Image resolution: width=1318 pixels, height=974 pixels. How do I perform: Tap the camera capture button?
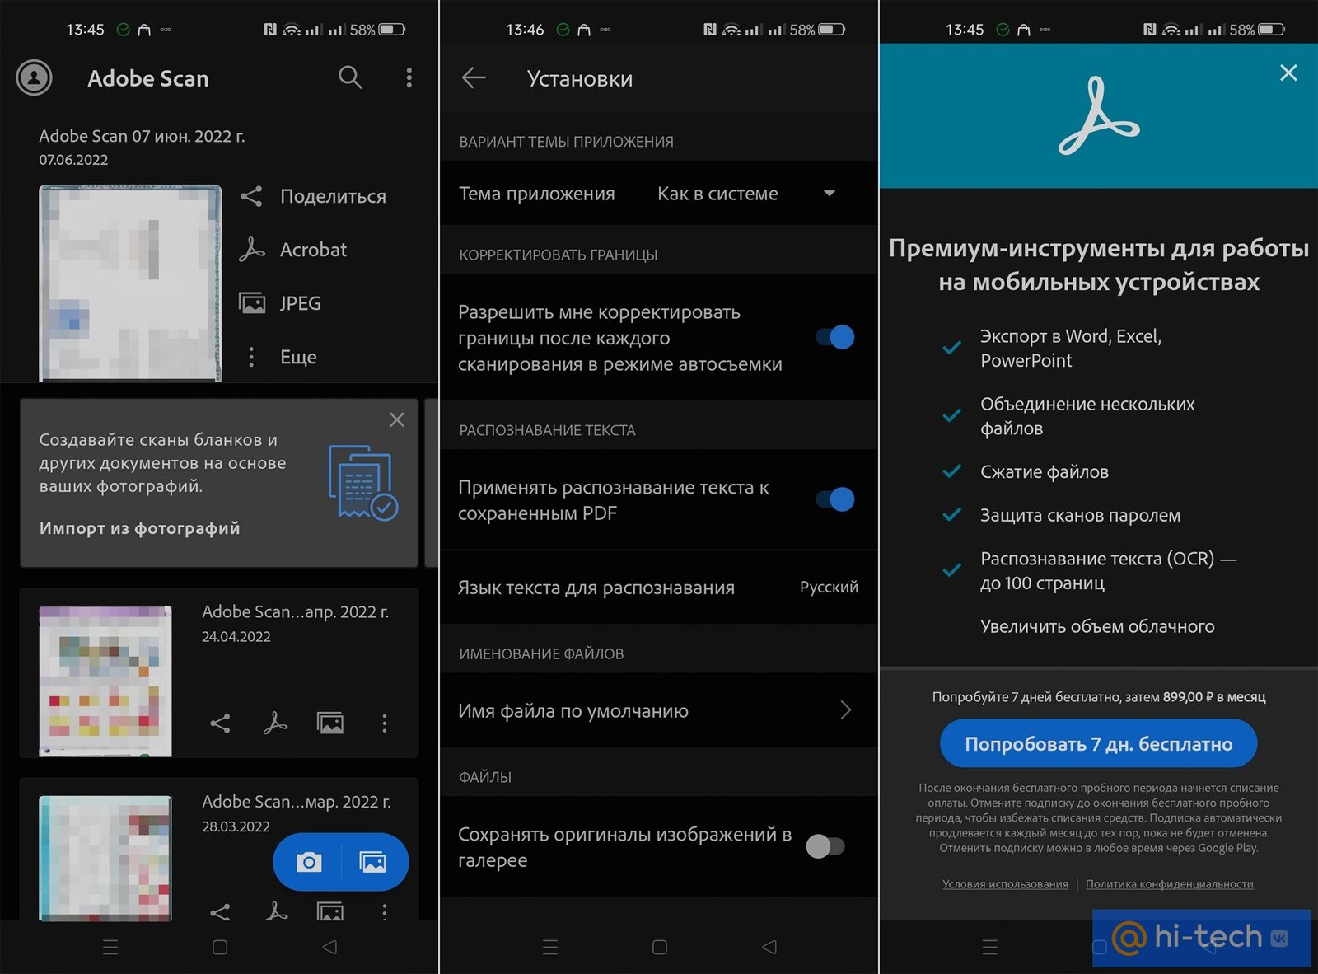tap(309, 862)
